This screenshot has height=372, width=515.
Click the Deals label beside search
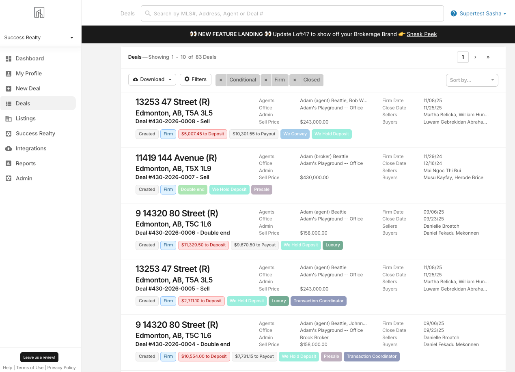pos(127,13)
